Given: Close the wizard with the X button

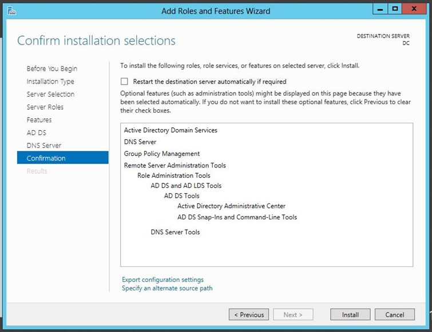Looking at the screenshot, I should [x=414, y=9].
